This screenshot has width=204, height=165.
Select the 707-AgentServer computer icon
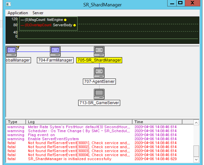(x=99, y=73)
